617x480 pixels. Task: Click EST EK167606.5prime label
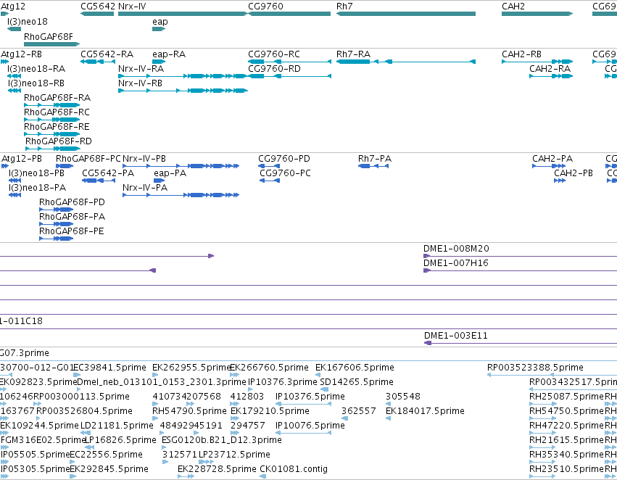point(355,368)
